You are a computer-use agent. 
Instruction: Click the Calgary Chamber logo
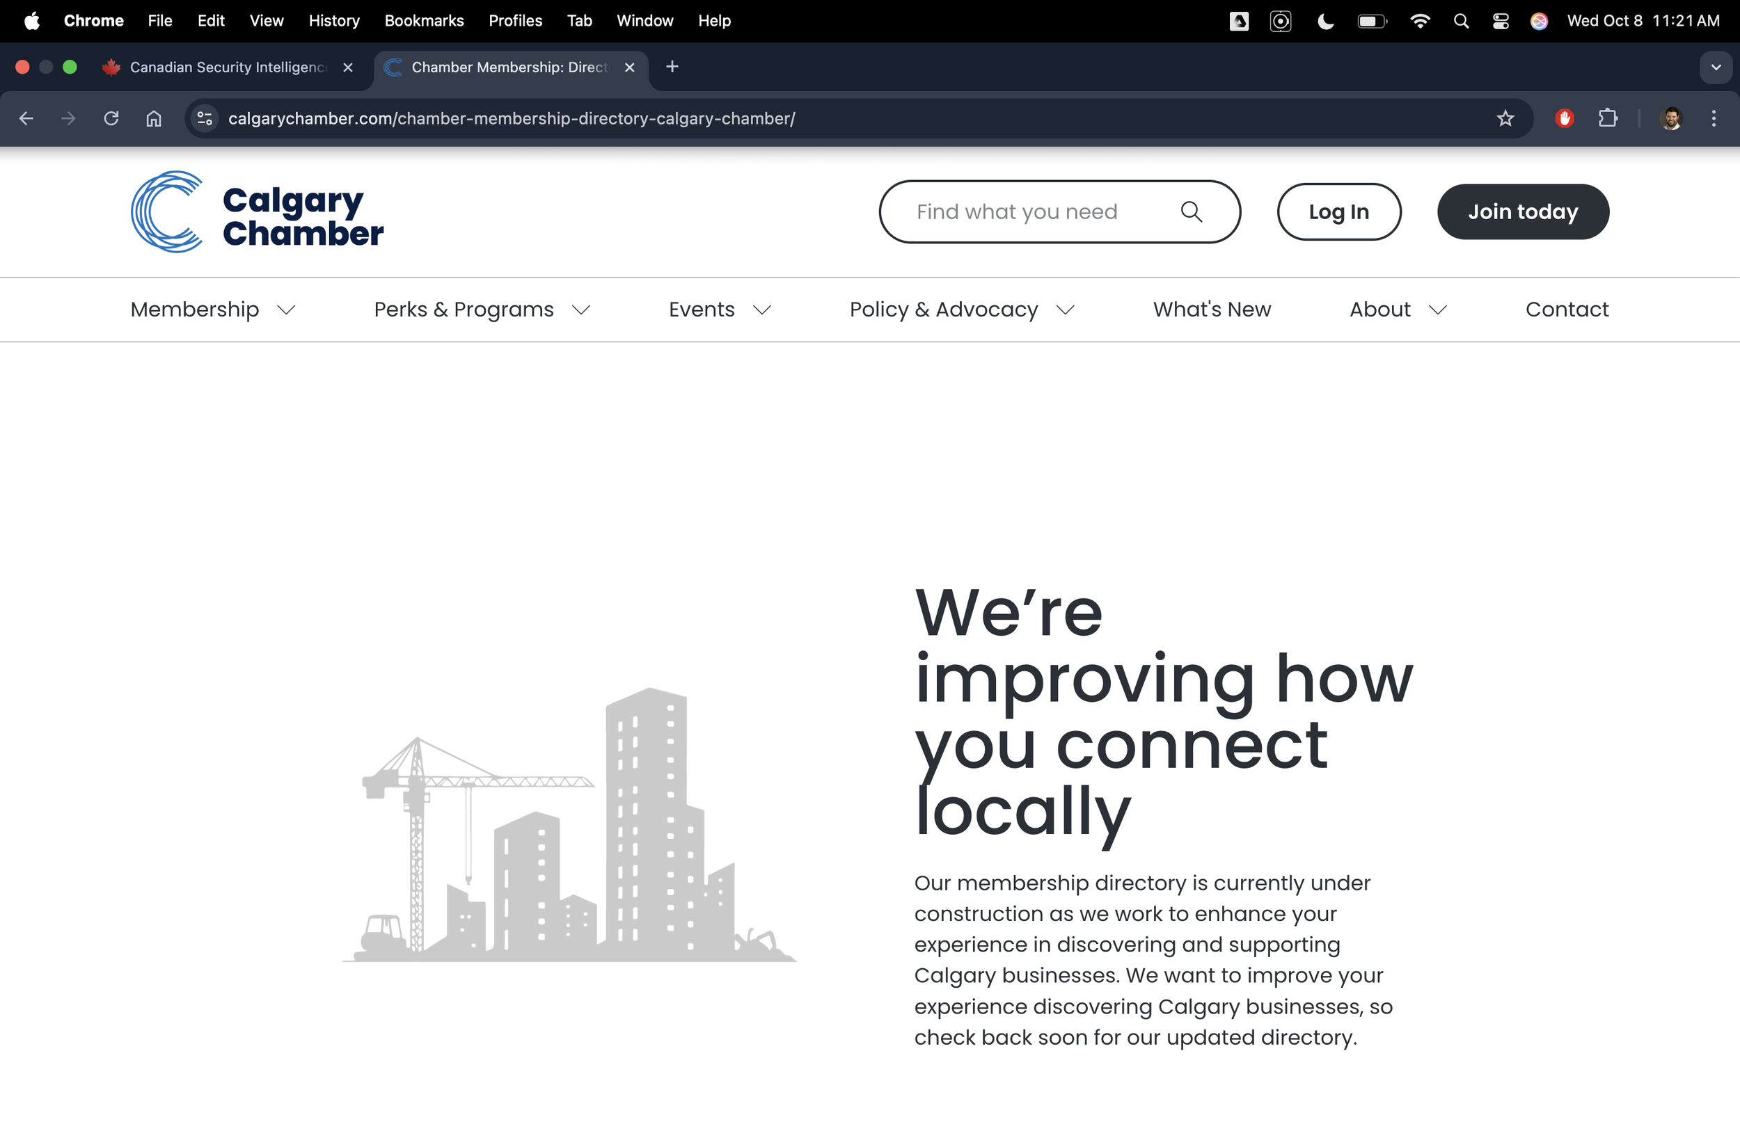pos(257,212)
